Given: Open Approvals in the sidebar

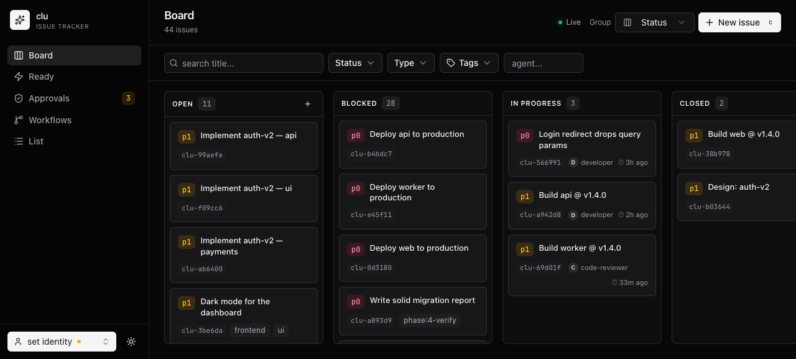Looking at the screenshot, I should click(x=74, y=98).
